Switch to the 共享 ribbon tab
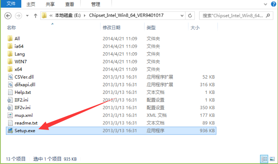 50,4
